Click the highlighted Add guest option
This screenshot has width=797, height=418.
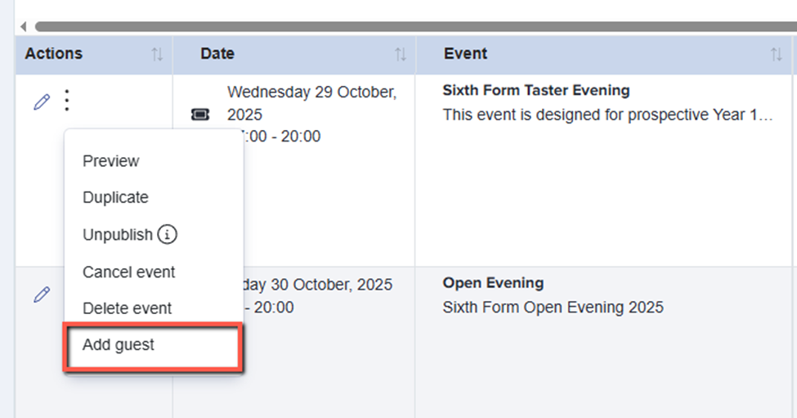[119, 344]
